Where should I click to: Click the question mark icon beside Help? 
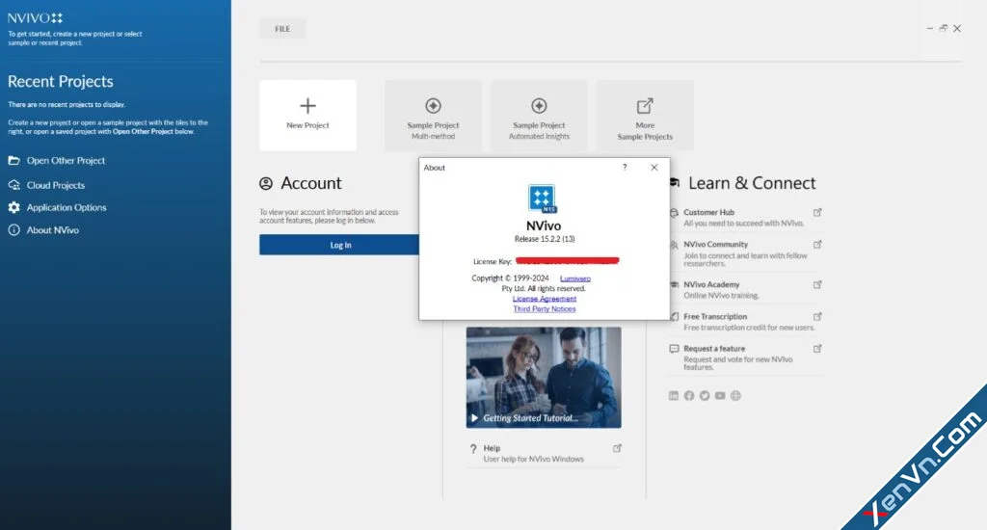click(x=473, y=449)
